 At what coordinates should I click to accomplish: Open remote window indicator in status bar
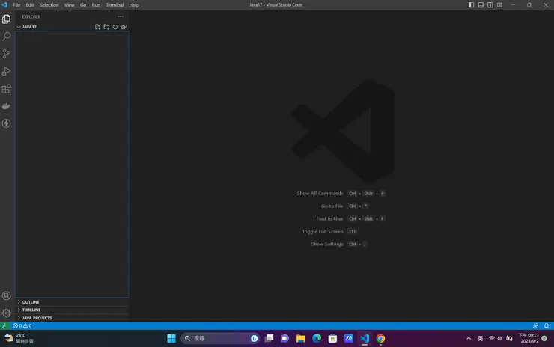tap(4, 325)
